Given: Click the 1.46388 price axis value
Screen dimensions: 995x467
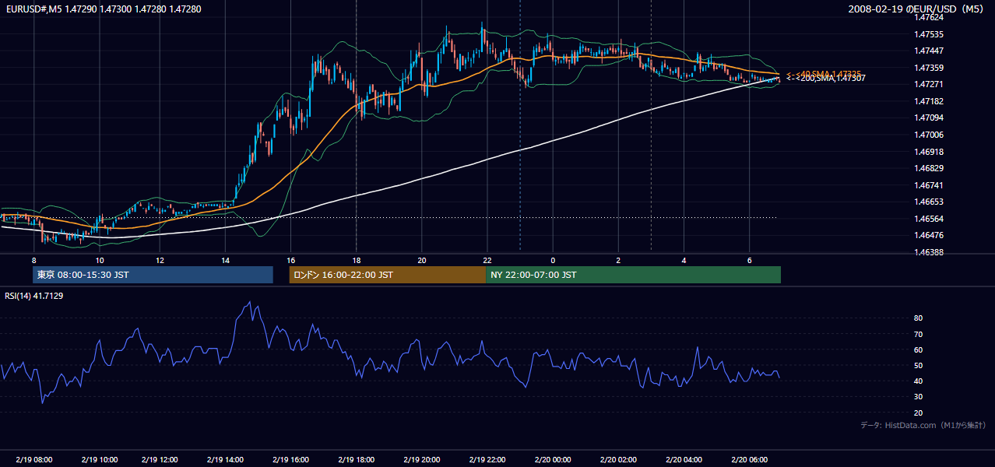Looking at the screenshot, I should tap(929, 252).
